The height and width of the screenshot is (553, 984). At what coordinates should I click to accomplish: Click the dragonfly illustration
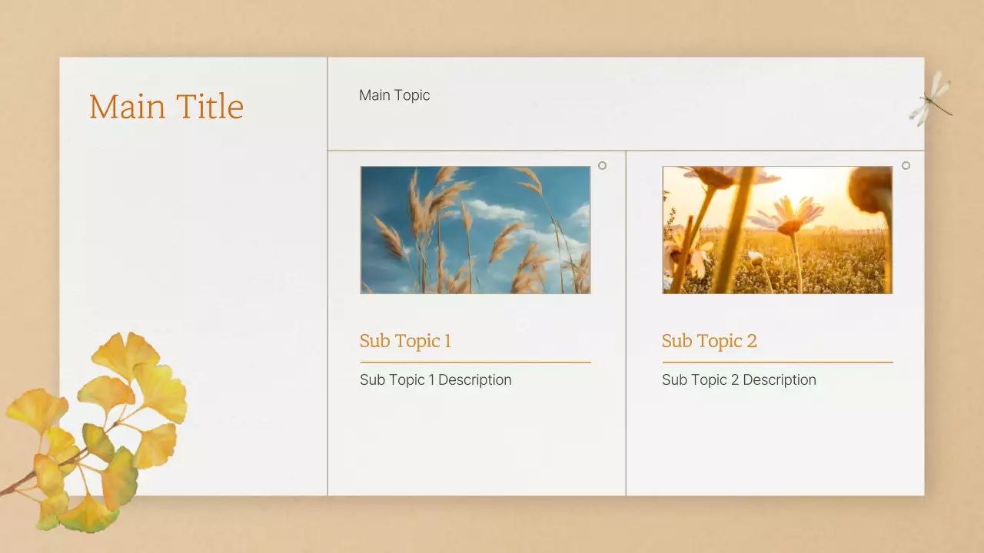click(931, 98)
